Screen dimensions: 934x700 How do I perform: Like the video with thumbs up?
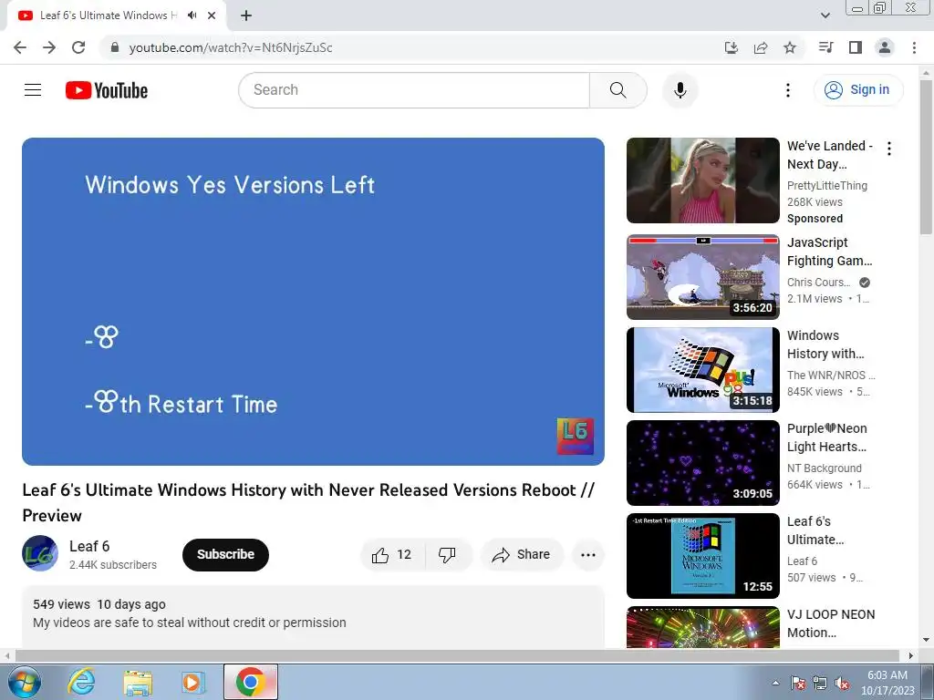(x=392, y=555)
